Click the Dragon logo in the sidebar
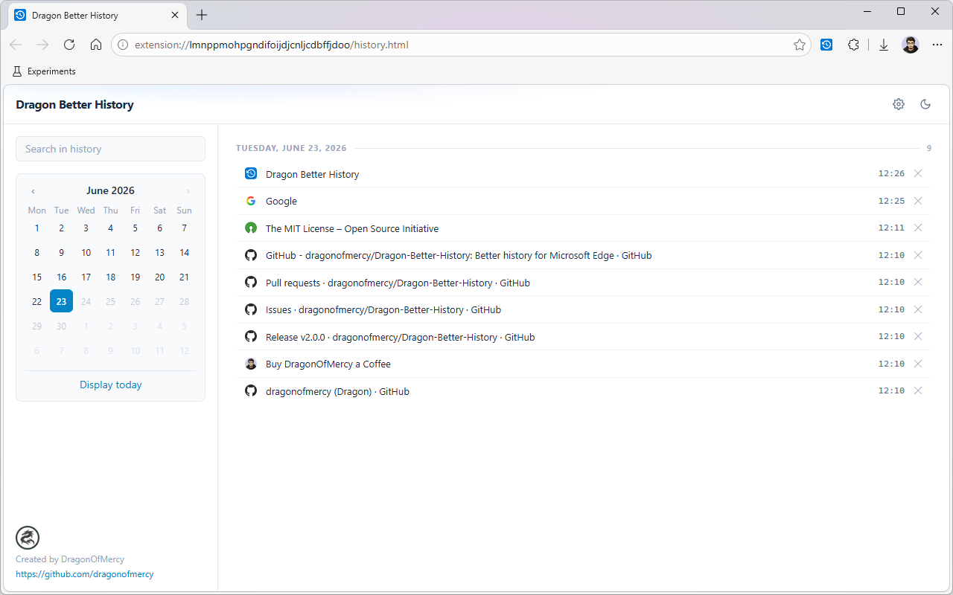 coord(28,538)
